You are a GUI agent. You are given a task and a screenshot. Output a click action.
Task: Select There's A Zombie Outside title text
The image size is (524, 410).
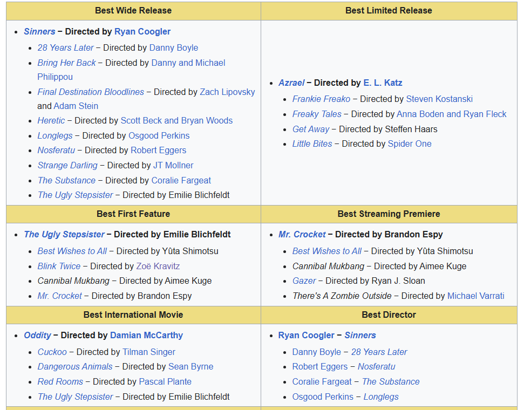[342, 296]
